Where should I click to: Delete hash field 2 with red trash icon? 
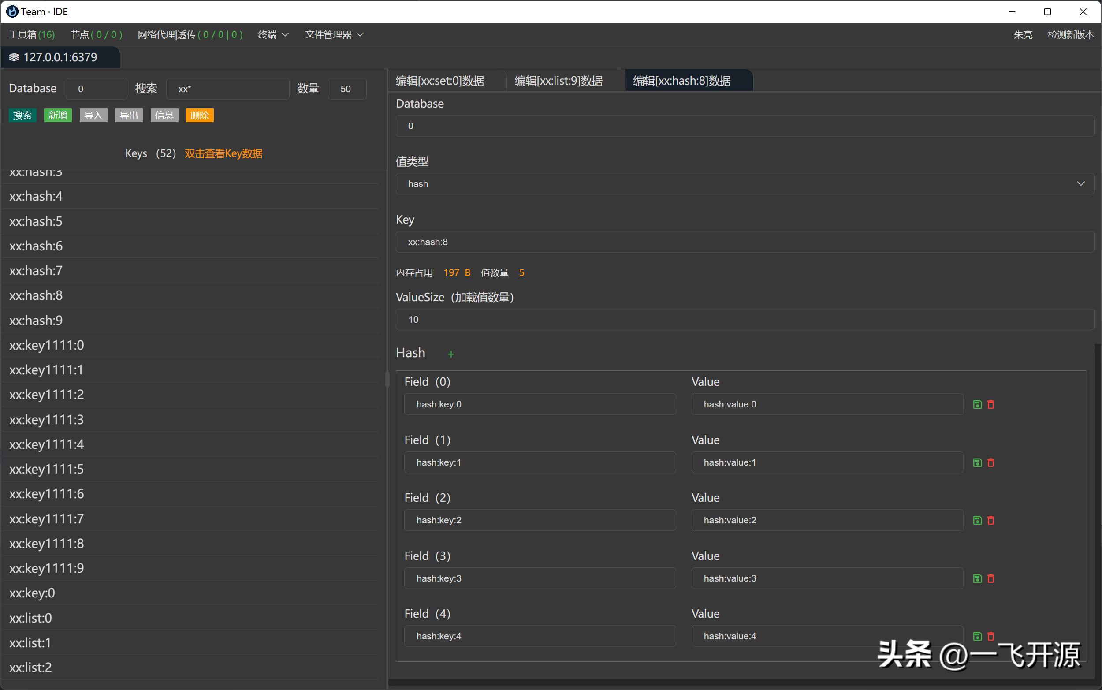(x=991, y=520)
